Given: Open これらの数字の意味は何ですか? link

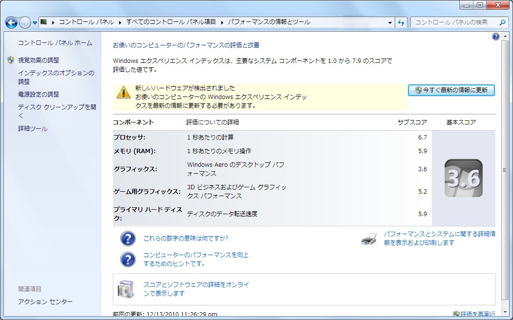Looking at the screenshot, I should click(x=186, y=239).
